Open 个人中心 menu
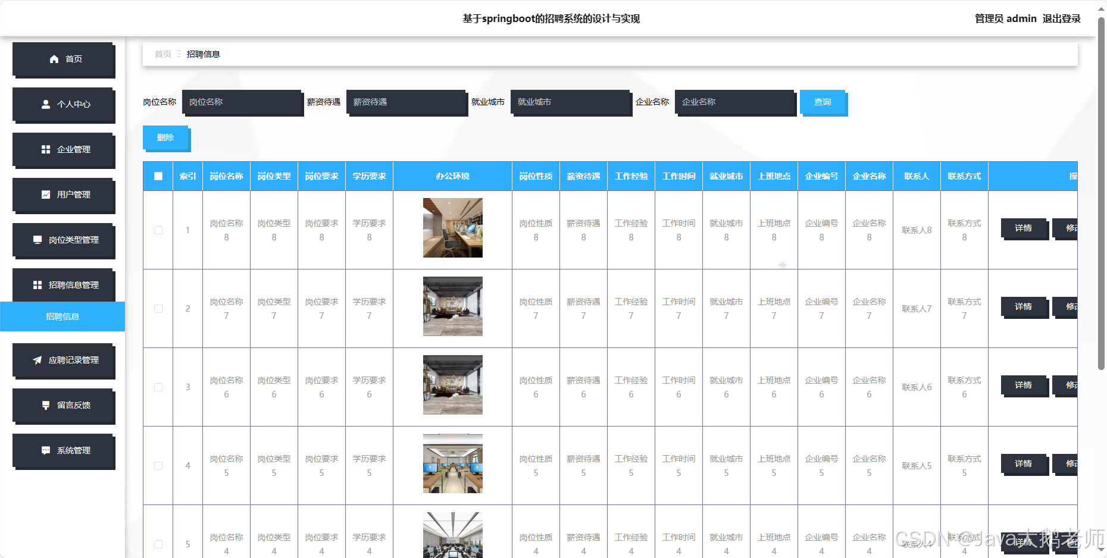Screen dimensions: 1107x558 point(63,104)
